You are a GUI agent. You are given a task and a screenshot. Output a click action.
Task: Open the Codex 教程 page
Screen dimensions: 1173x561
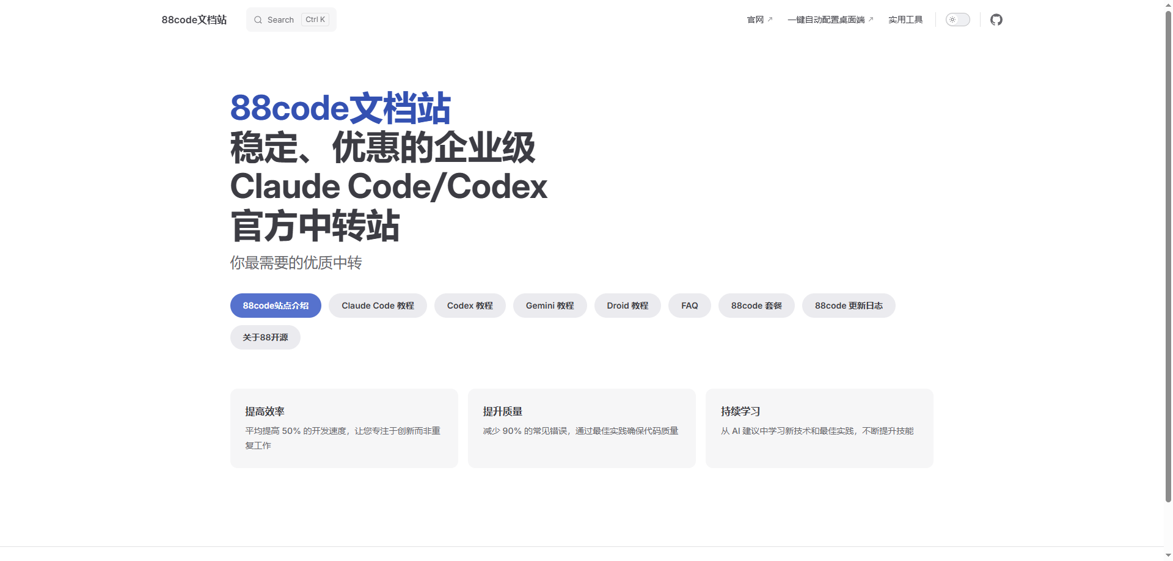470,306
